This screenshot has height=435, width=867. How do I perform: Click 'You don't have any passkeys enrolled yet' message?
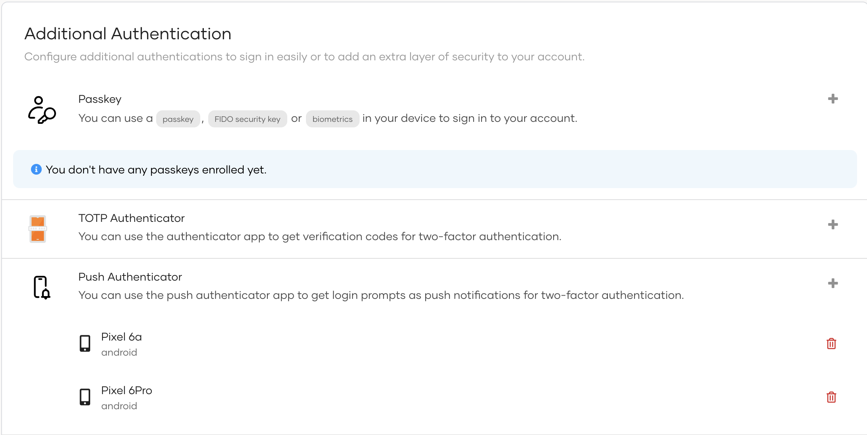click(156, 170)
